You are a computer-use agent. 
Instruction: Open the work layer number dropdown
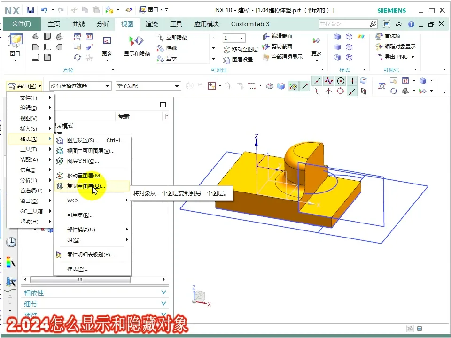click(240, 38)
